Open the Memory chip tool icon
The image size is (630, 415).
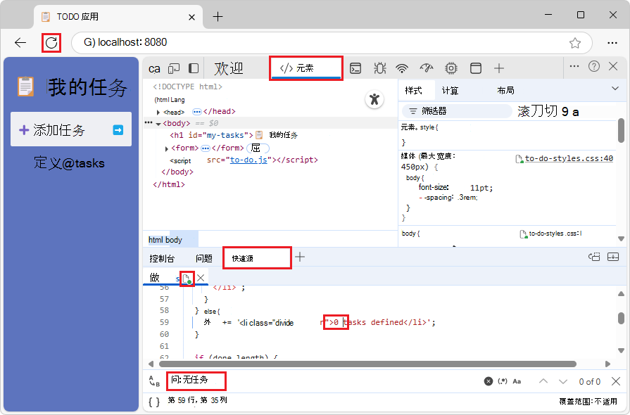click(451, 68)
